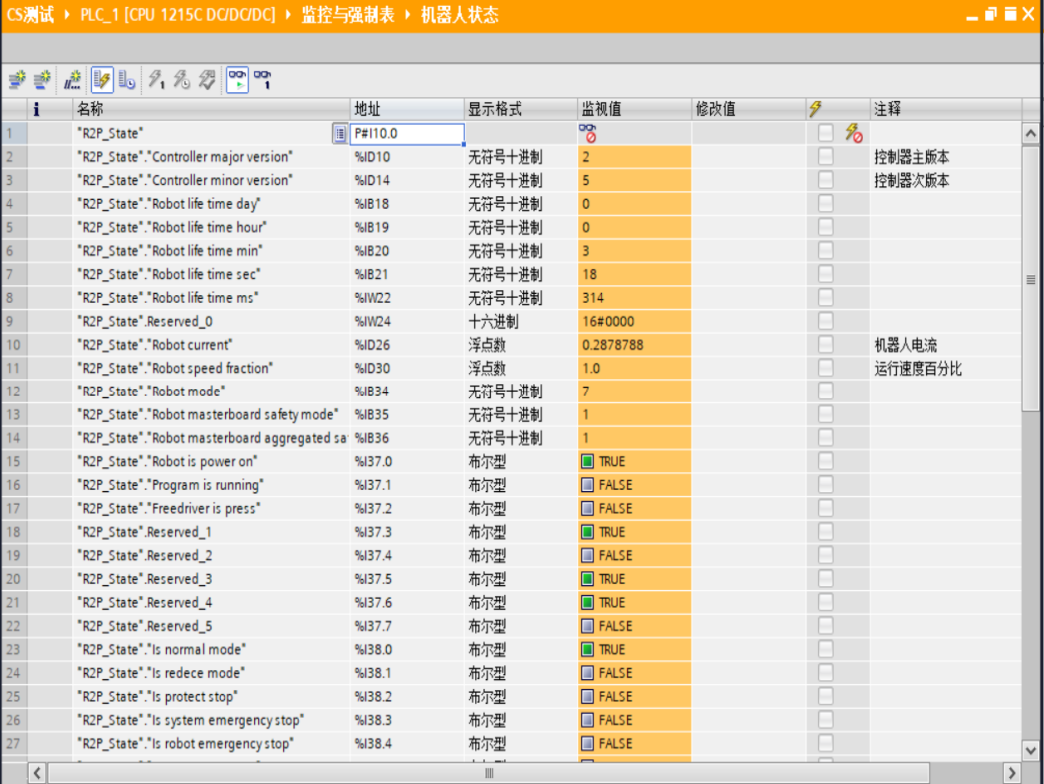Viewport: 1044px width, 784px height.
Task: Open the list button beside R2P_State name
Action: tap(340, 133)
